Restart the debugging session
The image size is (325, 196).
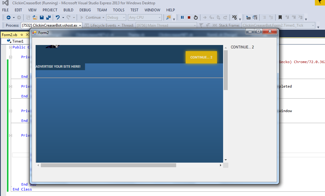coord(196,17)
